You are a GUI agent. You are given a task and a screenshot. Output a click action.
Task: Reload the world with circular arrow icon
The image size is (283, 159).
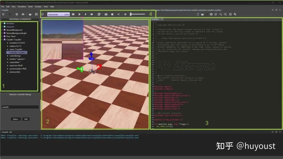(43, 14)
